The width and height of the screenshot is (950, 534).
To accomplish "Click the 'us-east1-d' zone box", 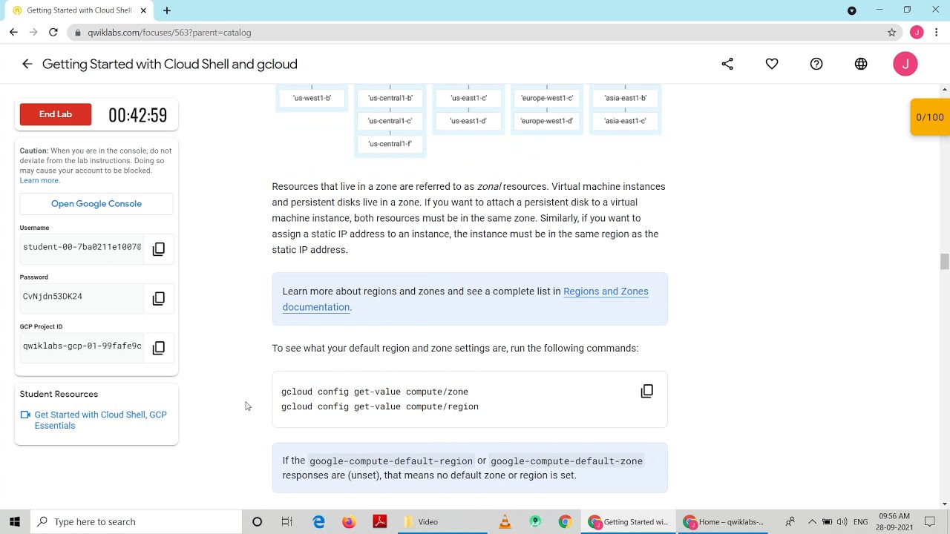I will 469,121.
